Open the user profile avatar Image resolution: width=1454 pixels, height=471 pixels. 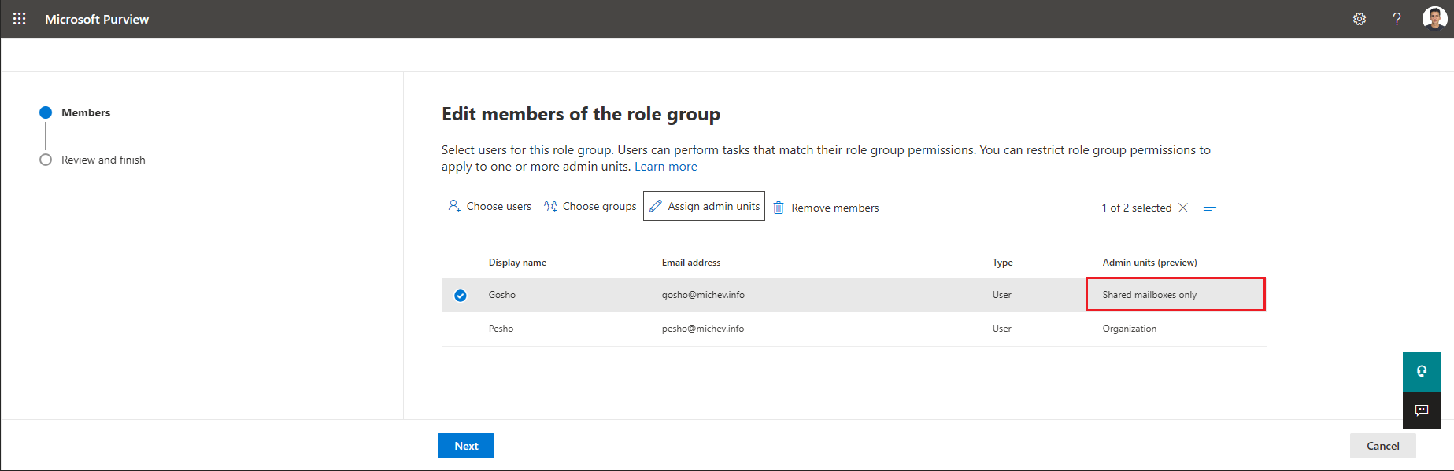coord(1434,18)
